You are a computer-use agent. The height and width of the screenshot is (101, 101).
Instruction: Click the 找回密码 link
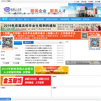pyautogui.click(x=18, y=55)
